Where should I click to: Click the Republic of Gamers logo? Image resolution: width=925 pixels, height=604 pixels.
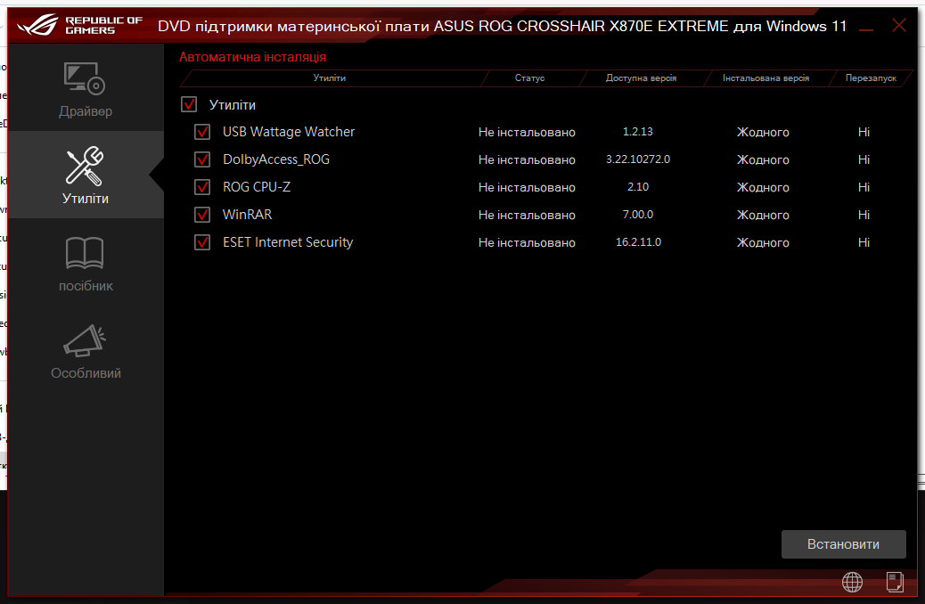79,25
